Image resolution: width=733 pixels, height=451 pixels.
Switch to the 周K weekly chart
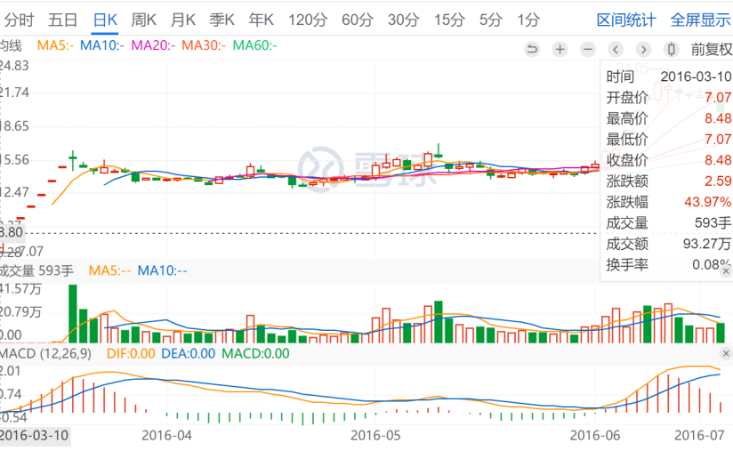[x=144, y=20]
